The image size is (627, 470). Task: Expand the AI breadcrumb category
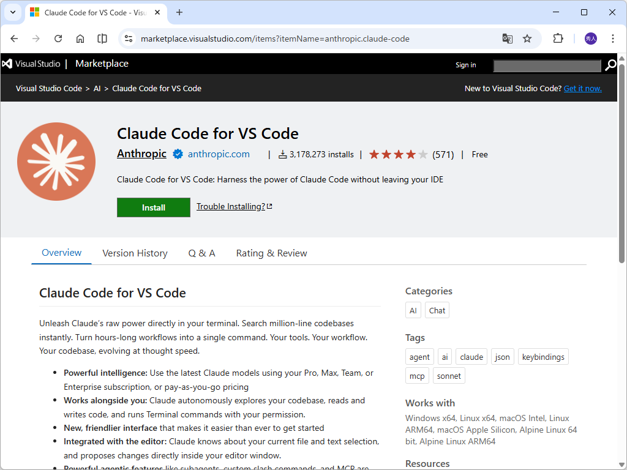click(97, 88)
